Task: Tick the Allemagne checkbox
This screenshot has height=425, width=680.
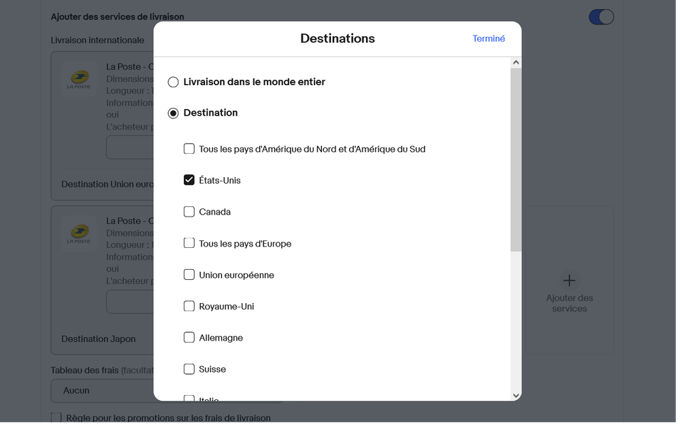Action: click(190, 339)
